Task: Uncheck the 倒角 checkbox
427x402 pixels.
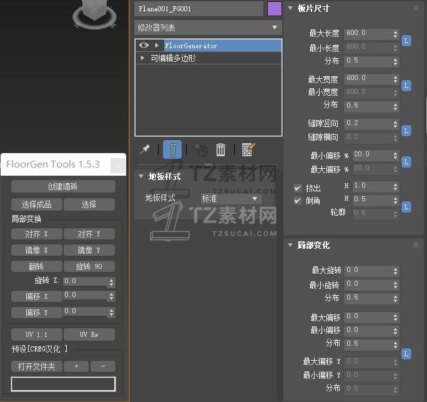Action: [298, 201]
